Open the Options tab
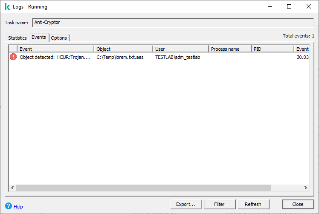The width and height of the screenshot is (319, 214). click(59, 38)
